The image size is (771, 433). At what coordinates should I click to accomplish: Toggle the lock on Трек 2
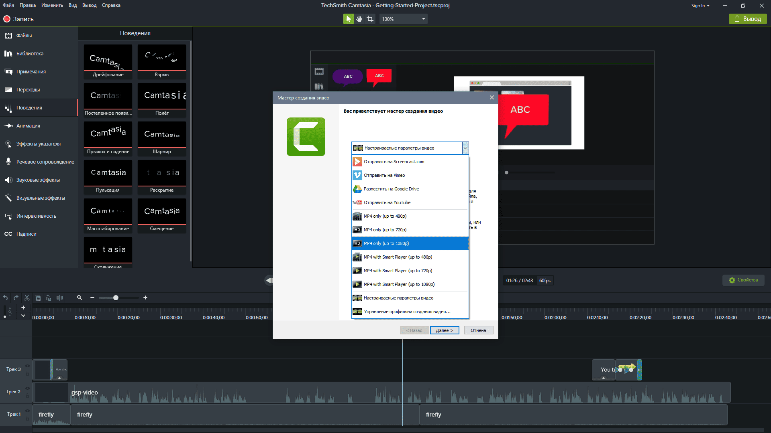click(27, 397)
